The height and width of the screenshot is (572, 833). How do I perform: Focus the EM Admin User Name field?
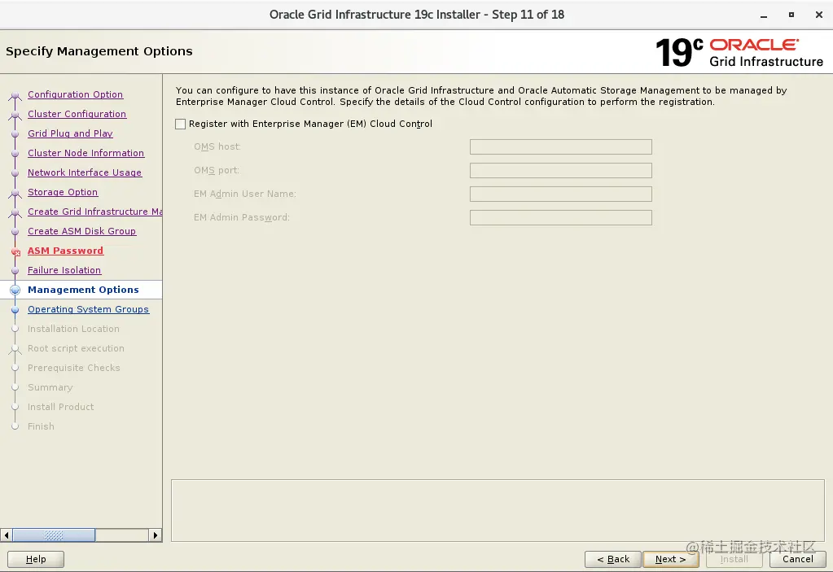click(560, 194)
